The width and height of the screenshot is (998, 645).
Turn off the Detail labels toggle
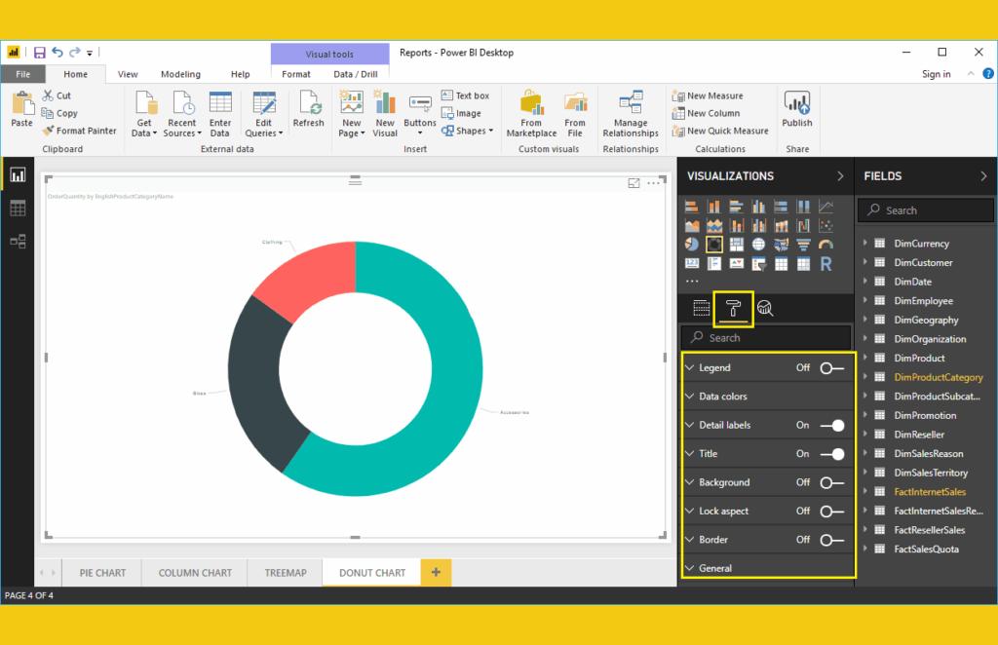(831, 426)
